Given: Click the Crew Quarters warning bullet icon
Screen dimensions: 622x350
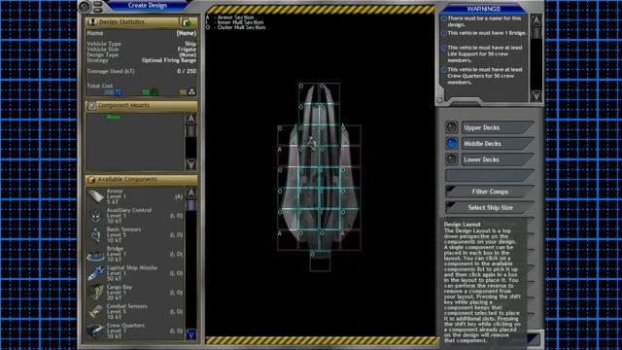Looking at the screenshot, I should coord(444,70).
